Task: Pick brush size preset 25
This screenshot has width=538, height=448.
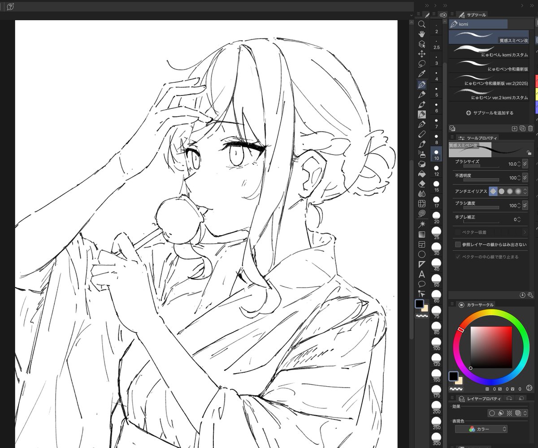Action: pos(437,233)
